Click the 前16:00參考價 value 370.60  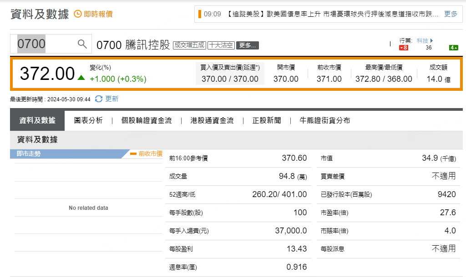tap(294, 158)
